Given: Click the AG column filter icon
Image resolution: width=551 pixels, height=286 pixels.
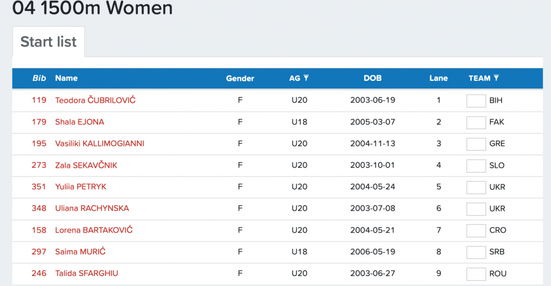Looking at the screenshot, I should coord(306,78).
